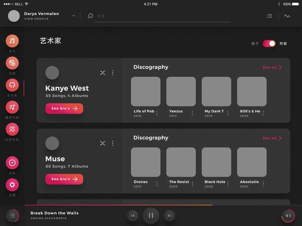Click View Profile link
The height and width of the screenshot is (226, 302).
click(x=36, y=19)
